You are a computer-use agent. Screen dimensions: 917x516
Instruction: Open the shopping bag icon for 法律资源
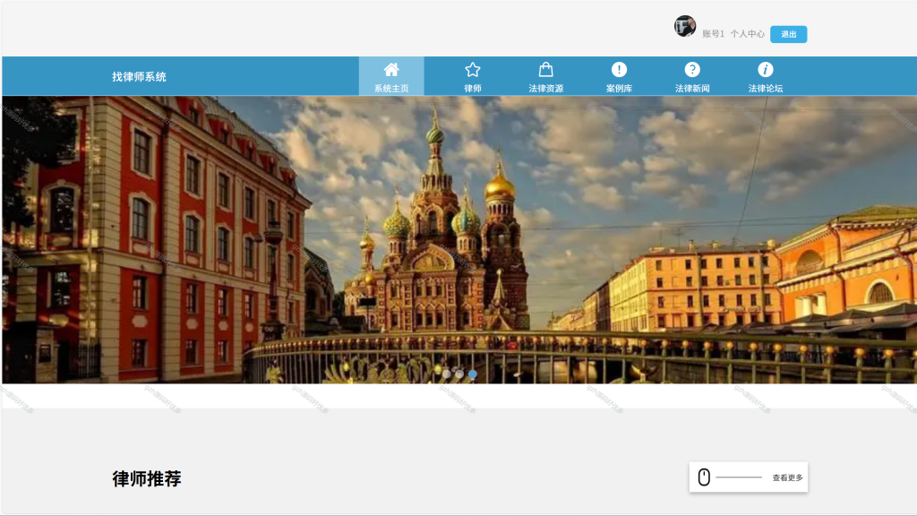(x=545, y=70)
